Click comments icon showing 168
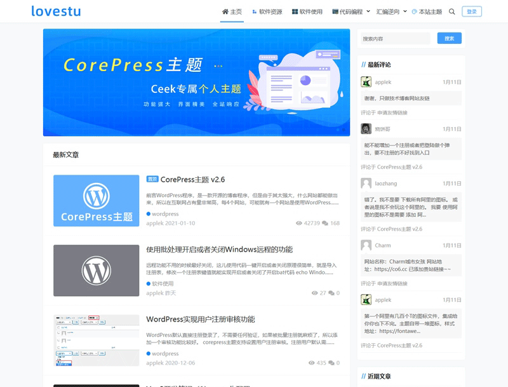The image size is (508, 387). tap(325, 223)
